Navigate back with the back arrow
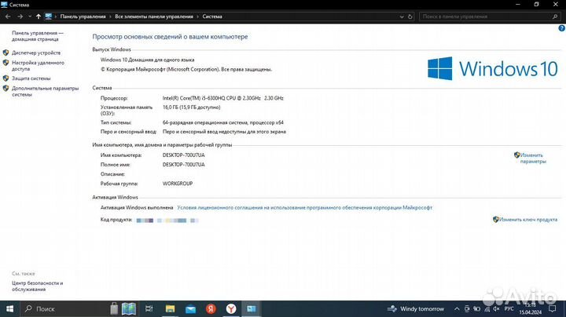Image resolution: width=566 pixels, height=317 pixels. click(x=8, y=16)
